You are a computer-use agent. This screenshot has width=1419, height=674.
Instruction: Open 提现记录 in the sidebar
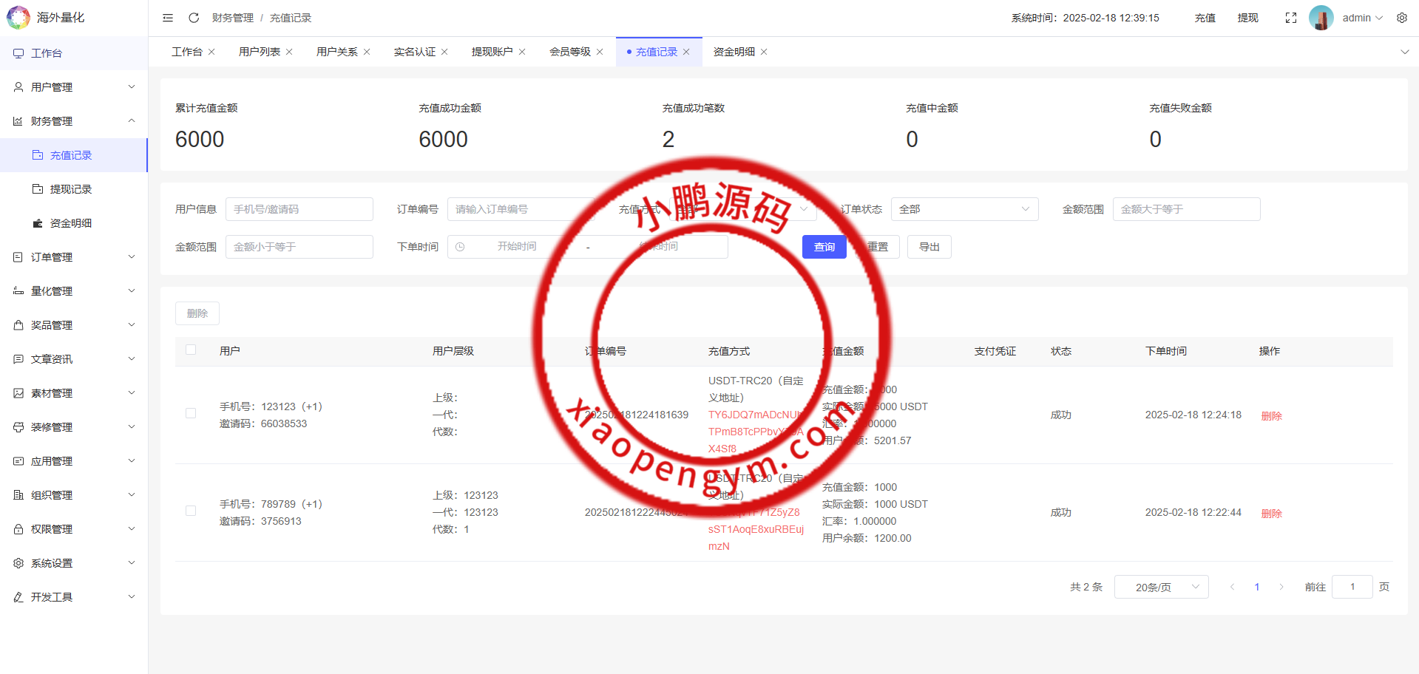[71, 189]
